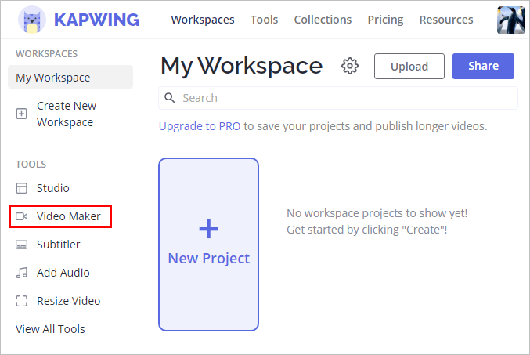Open the Workspaces menu
The height and width of the screenshot is (355, 530).
click(203, 20)
